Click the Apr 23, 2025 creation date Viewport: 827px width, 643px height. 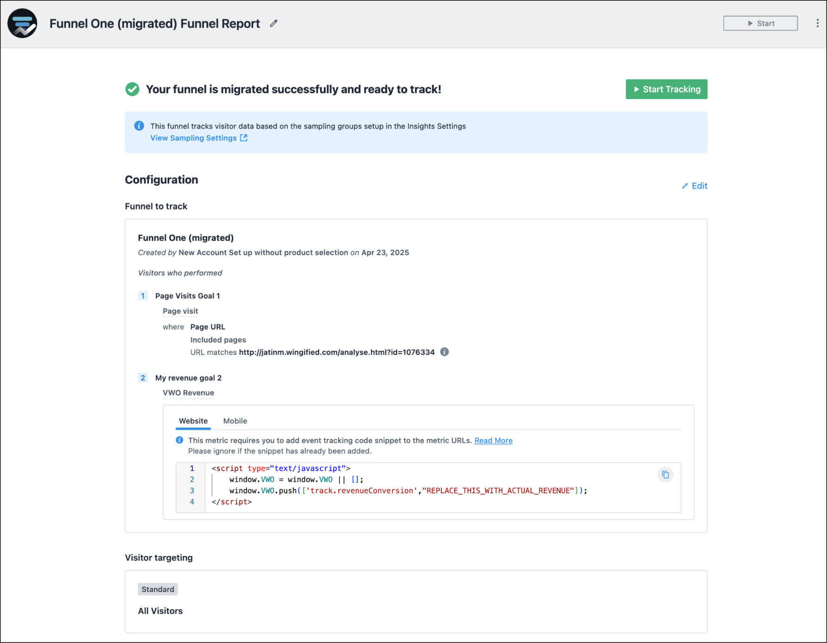point(385,252)
